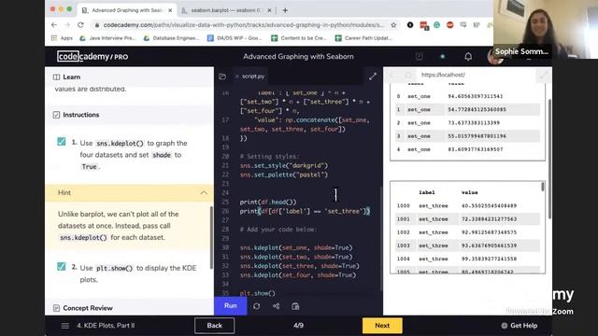This screenshot has width=598, height=336.
Task: Expand the output panel to fullscreen
Action: point(543,76)
